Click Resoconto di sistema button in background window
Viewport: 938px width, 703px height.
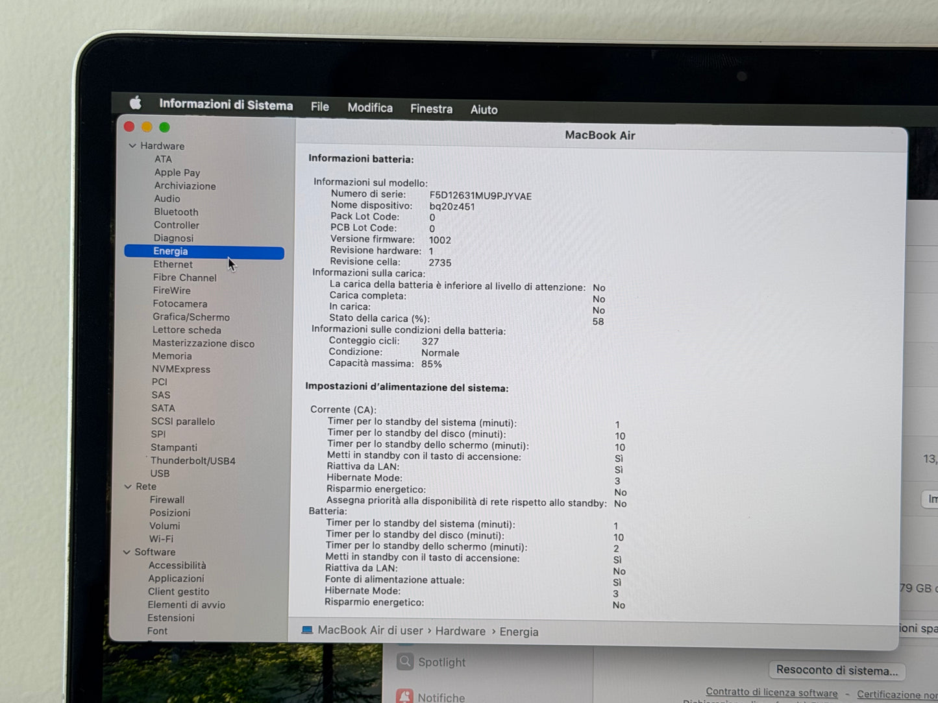[x=837, y=670]
